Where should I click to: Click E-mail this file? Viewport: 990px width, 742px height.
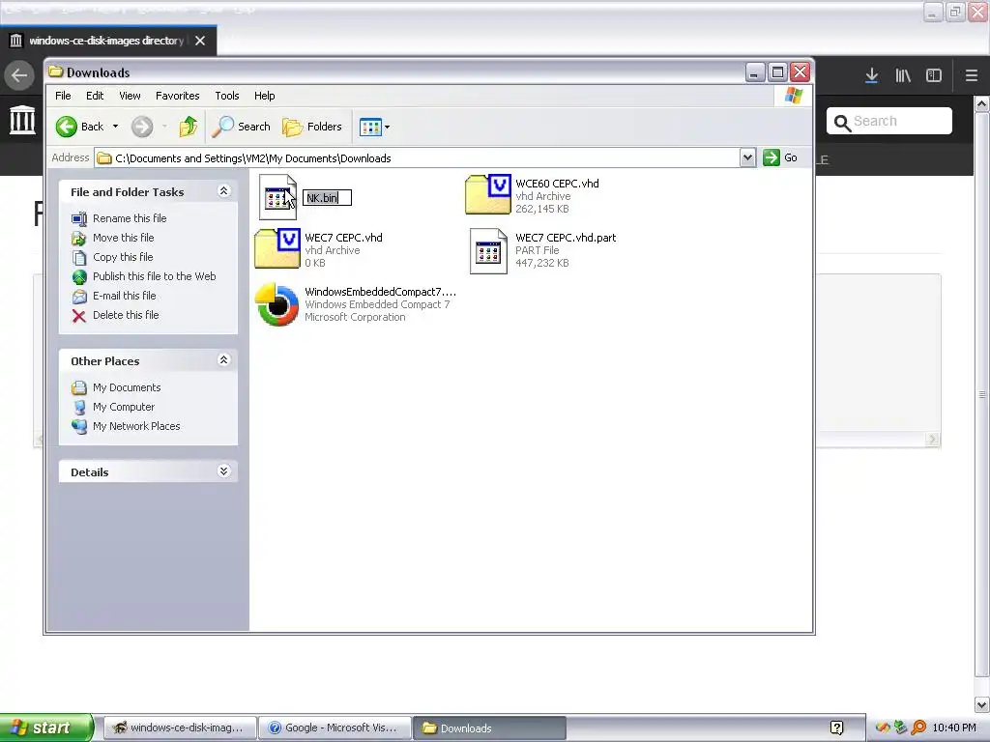124,296
